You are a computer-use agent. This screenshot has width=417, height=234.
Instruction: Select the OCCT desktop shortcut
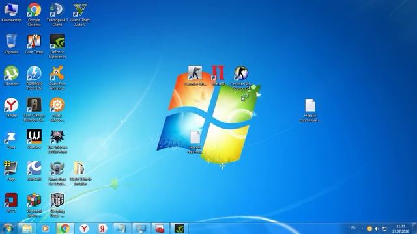[x=11, y=203]
